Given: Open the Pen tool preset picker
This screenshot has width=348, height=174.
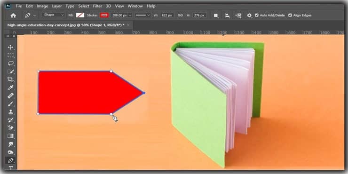Looking at the screenshot, I should click(34, 16).
